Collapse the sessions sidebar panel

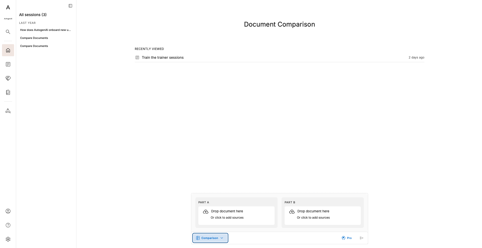coord(70,6)
